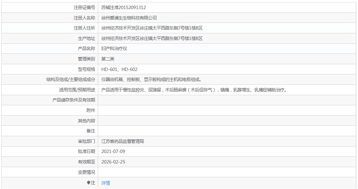Click the 注册人名称 label

click(84, 18)
